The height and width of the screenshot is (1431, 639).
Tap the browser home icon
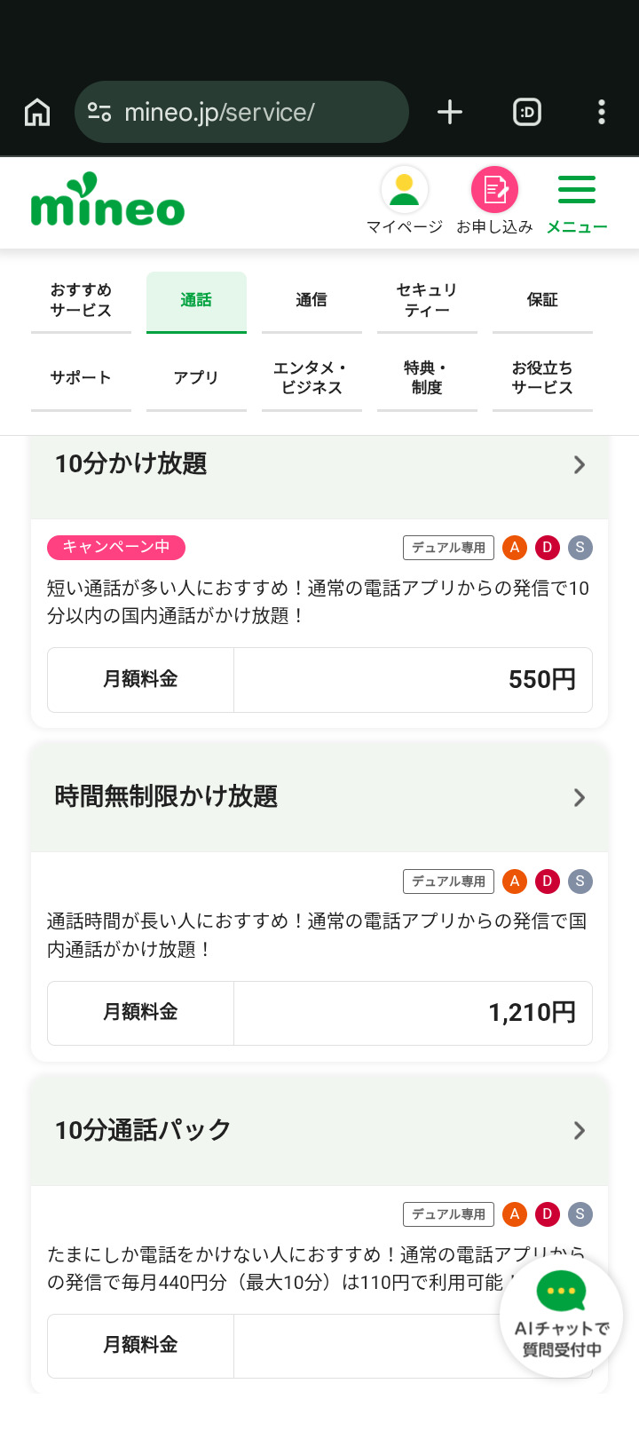(37, 113)
